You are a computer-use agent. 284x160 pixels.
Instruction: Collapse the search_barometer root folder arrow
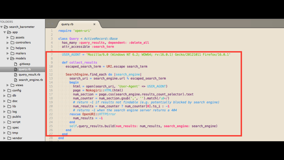(x=1, y=27)
